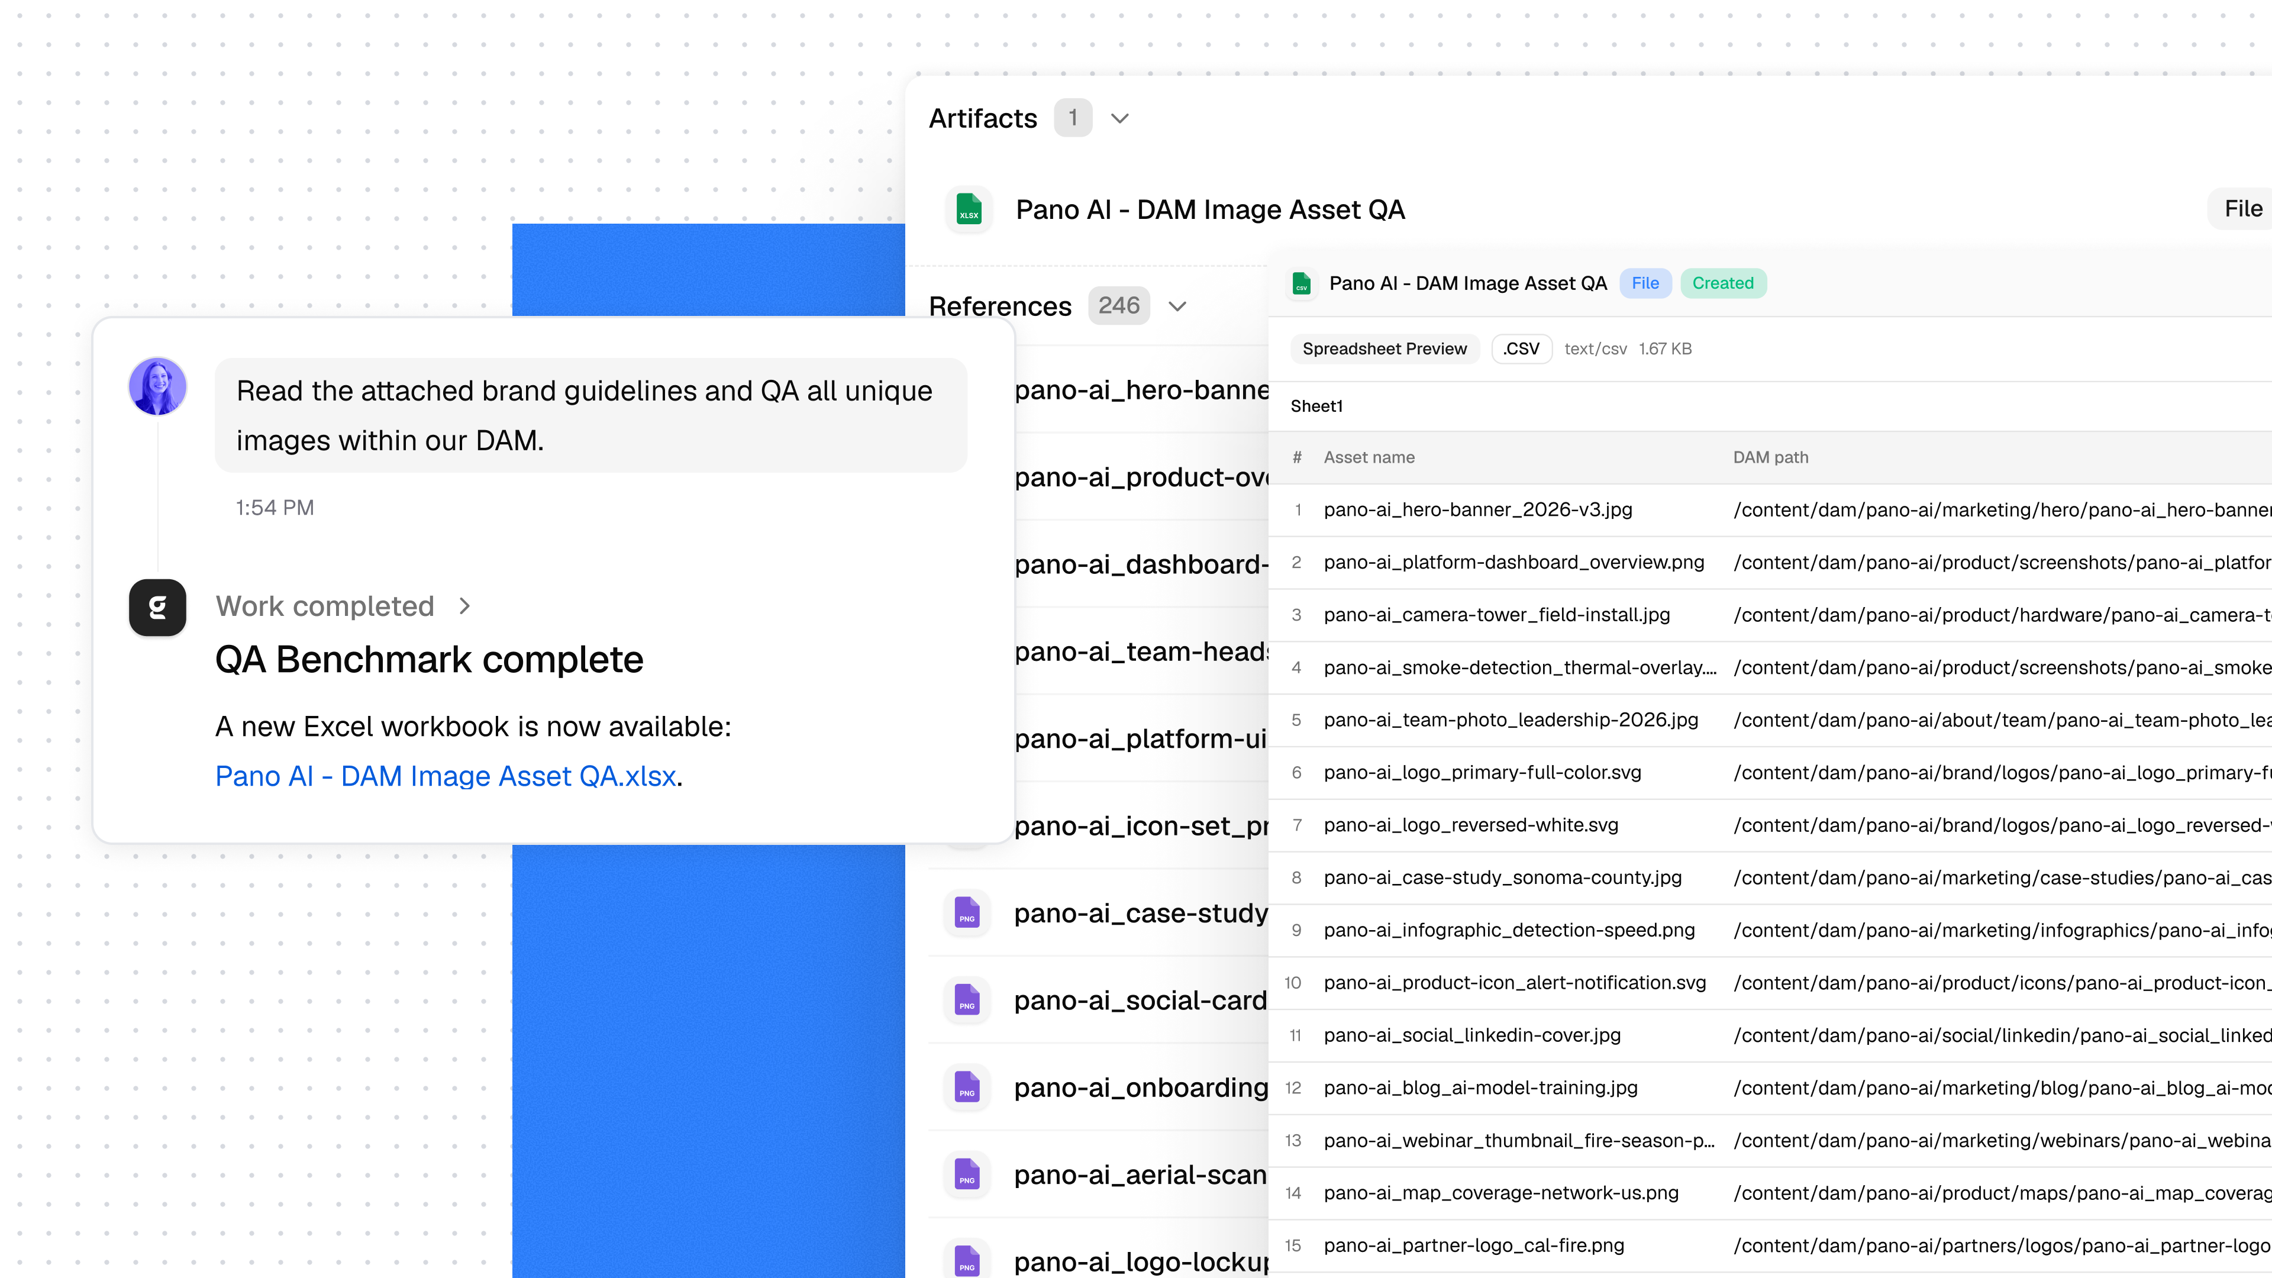Click DAM path cell for infographics row
This screenshot has height=1278, width=2272.
click(2002, 931)
